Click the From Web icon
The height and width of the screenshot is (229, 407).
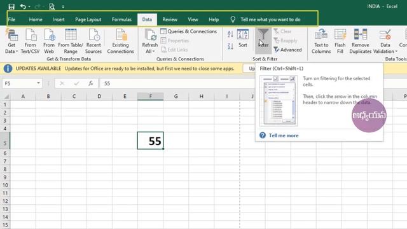tap(49, 41)
